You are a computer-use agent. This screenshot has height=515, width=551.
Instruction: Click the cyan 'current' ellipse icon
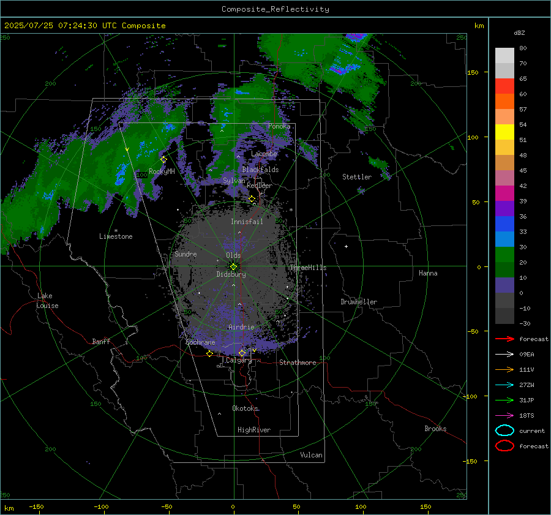[x=504, y=430]
